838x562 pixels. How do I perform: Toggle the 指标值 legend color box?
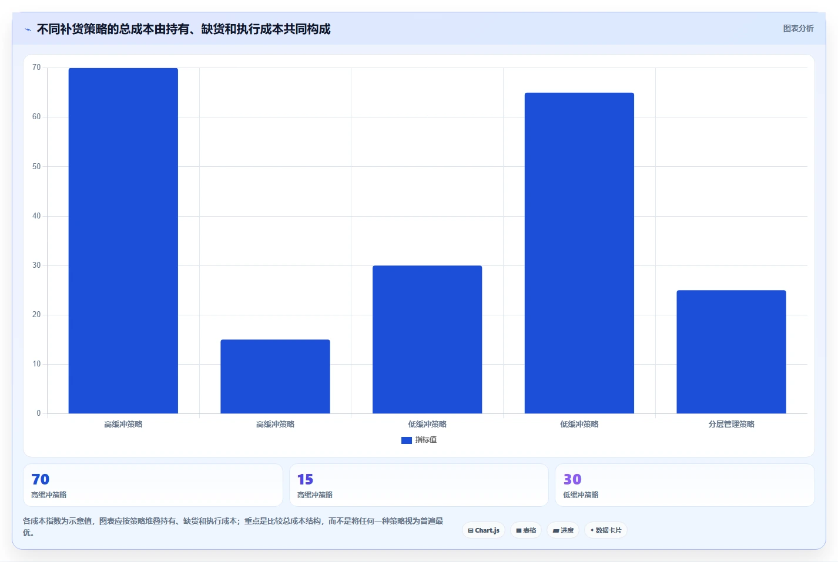[x=407, y=440]
